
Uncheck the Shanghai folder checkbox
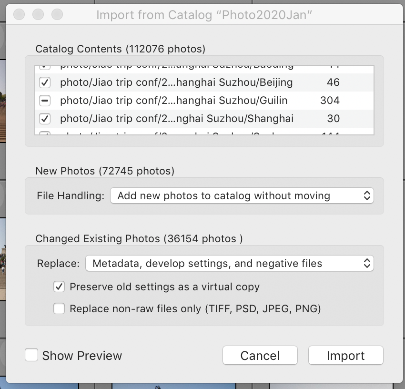click(x=45, y=119)
